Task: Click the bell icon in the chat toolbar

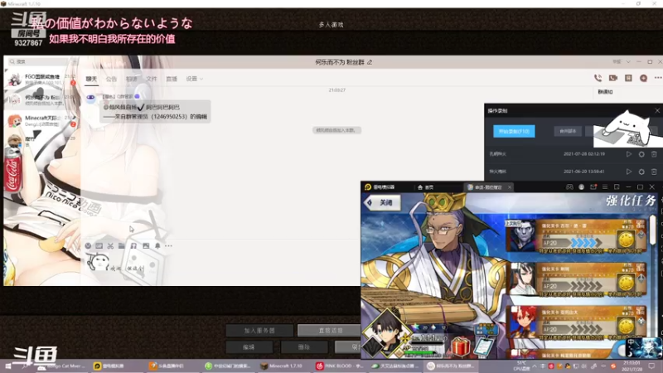Action: pos(157,245)
